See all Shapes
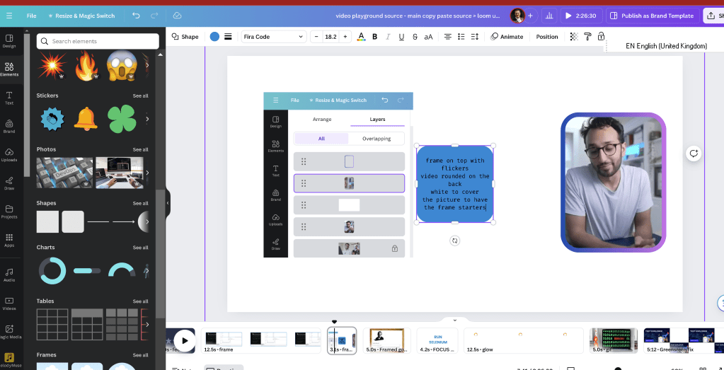 pos(140,204)
